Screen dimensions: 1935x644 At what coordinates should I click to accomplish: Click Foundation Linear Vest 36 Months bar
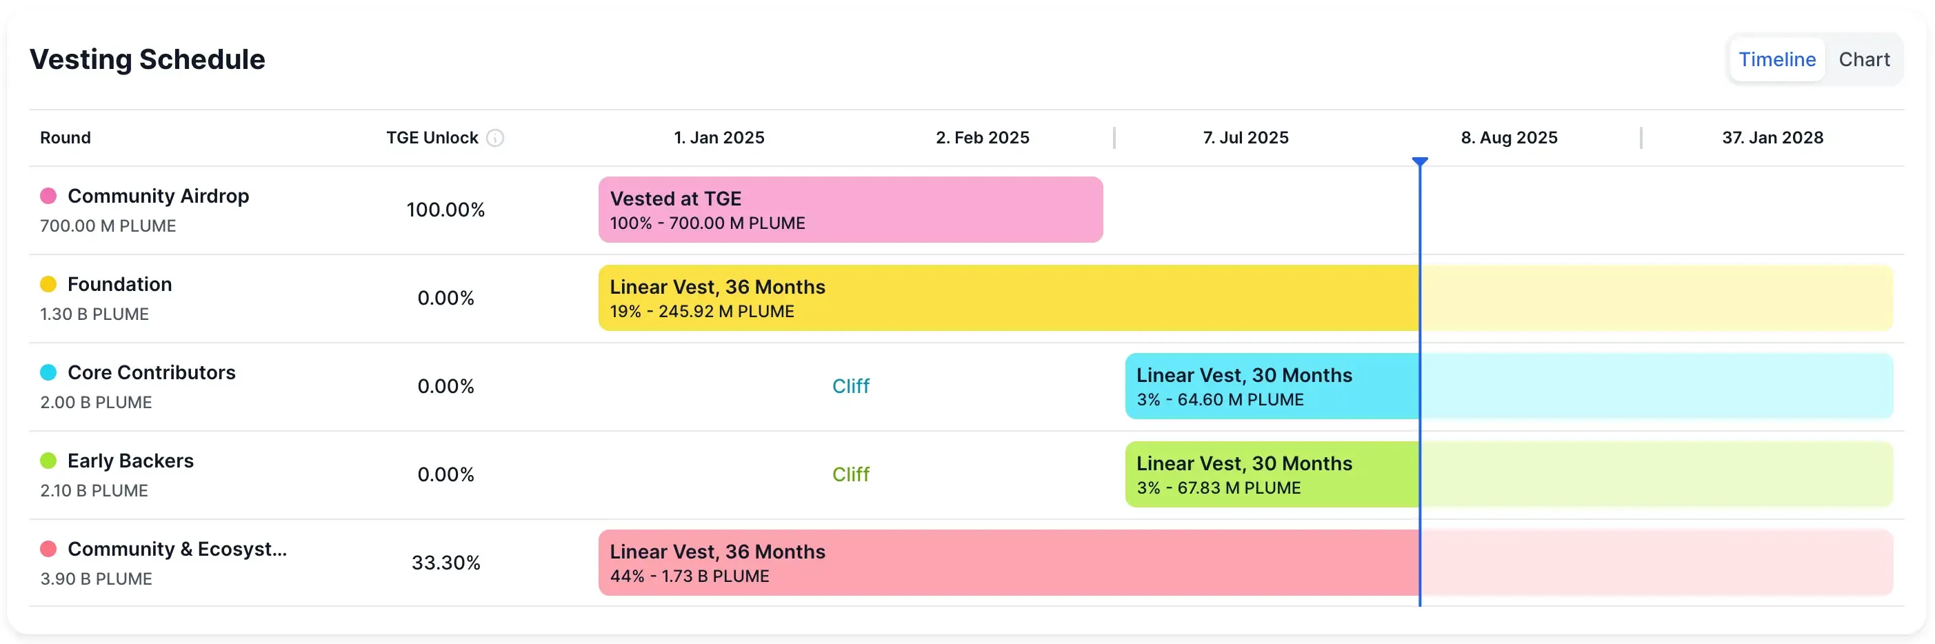[x=1007, y=299]
